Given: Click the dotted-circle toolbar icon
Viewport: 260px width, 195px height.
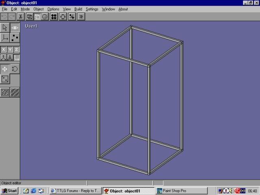Looking at the screenshot, I should click(x=63, y=17).
